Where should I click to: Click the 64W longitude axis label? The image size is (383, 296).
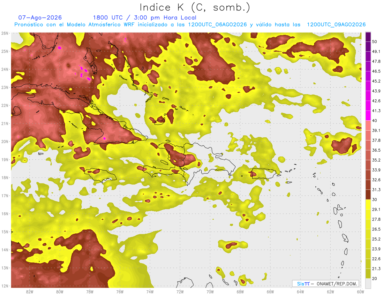pyautogui.click(x=300, y=292)
